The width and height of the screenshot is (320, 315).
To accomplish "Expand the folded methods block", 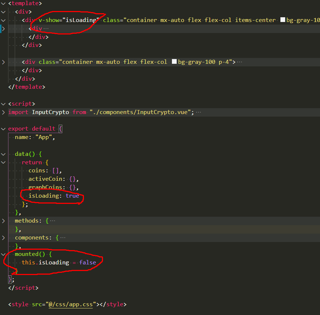I will pyautogui.click(x=3, y=221).
